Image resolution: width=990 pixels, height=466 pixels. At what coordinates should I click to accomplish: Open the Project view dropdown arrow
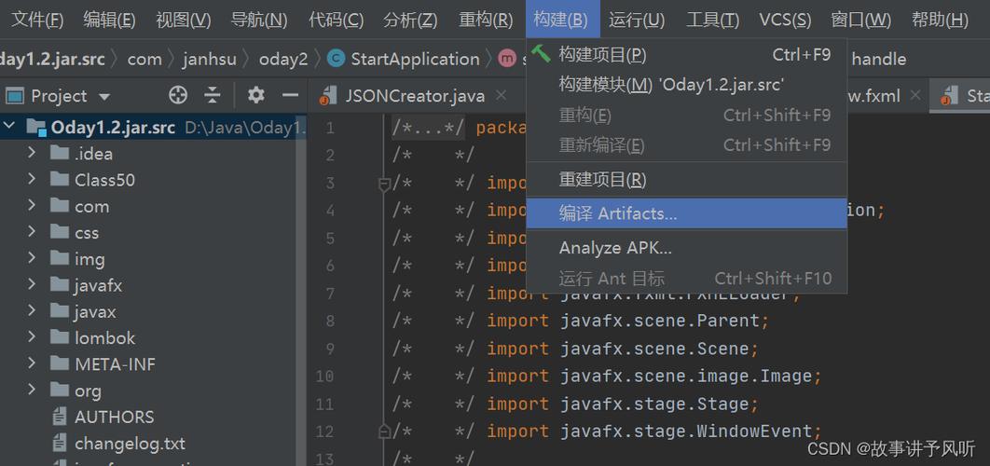pos(104,97)
